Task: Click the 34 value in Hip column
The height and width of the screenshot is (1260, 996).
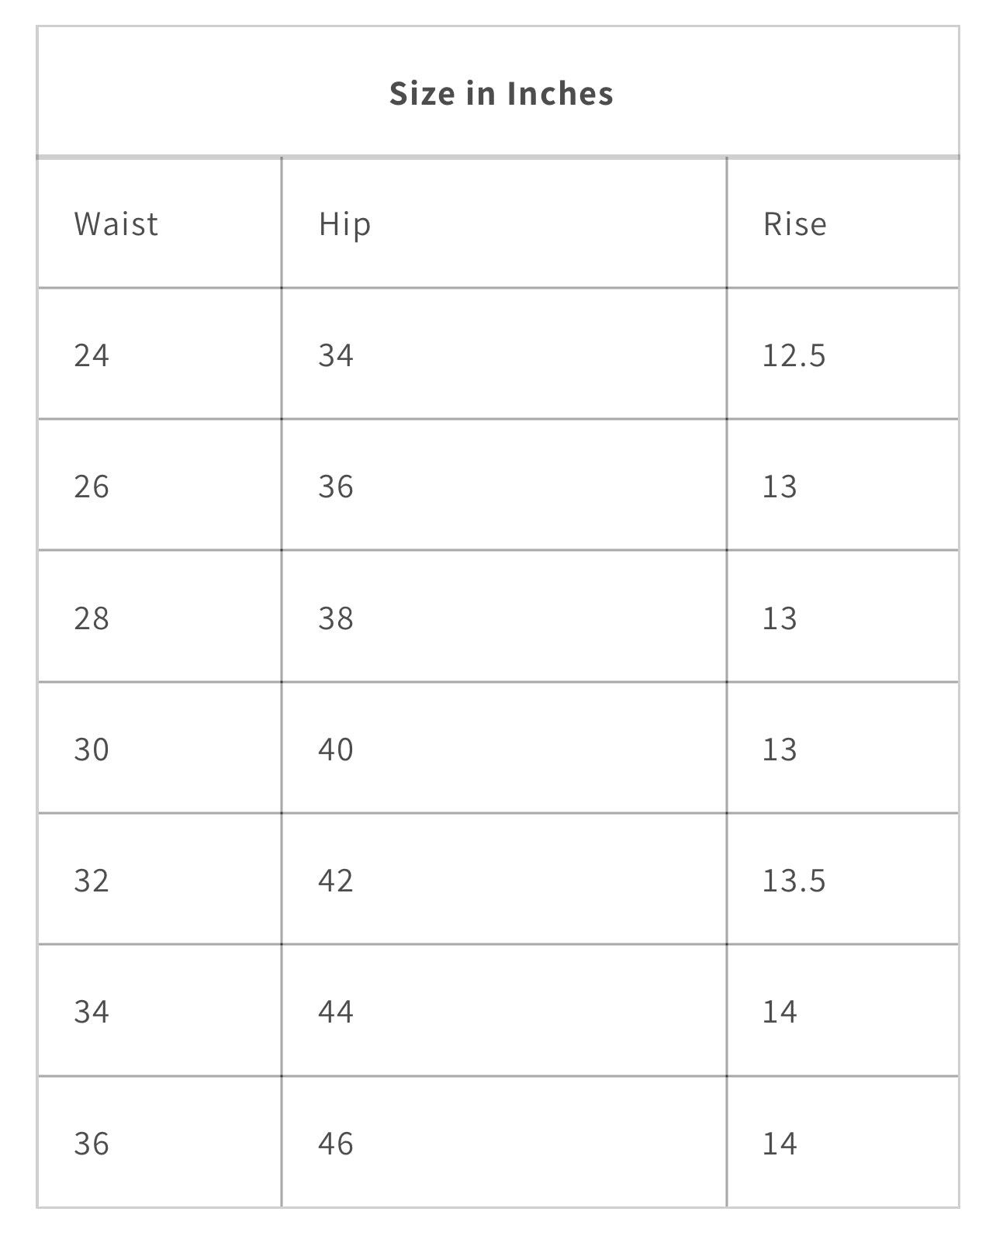Action: click(336, 355)
